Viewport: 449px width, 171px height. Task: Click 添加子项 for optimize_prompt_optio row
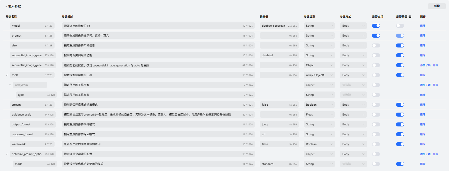425,154
